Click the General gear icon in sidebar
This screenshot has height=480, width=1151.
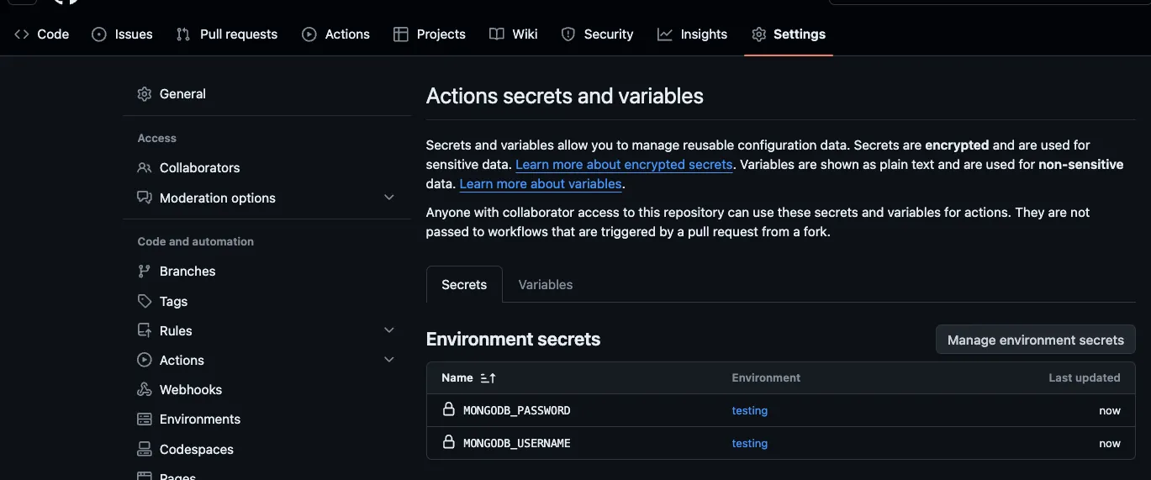(x=144, y=94)
